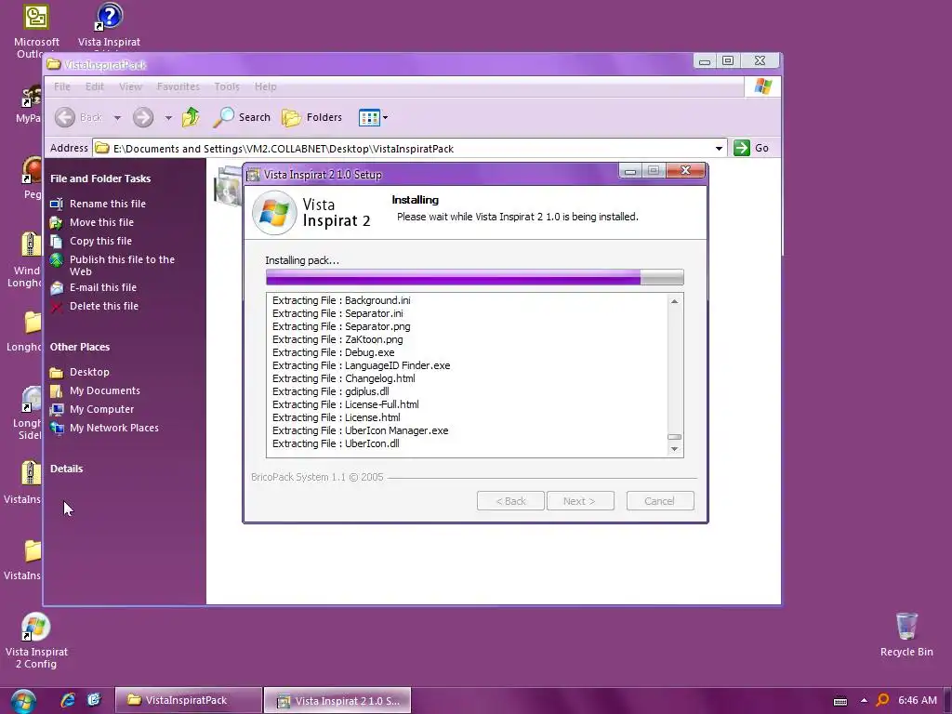Open the View menu
The height and width of the screenshot is (714, 952).
click(x=130, y=86)
